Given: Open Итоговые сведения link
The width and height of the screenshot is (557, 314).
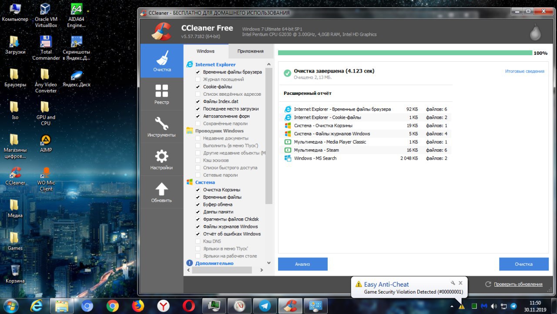Looking at the screenshot, I should 524,71.
